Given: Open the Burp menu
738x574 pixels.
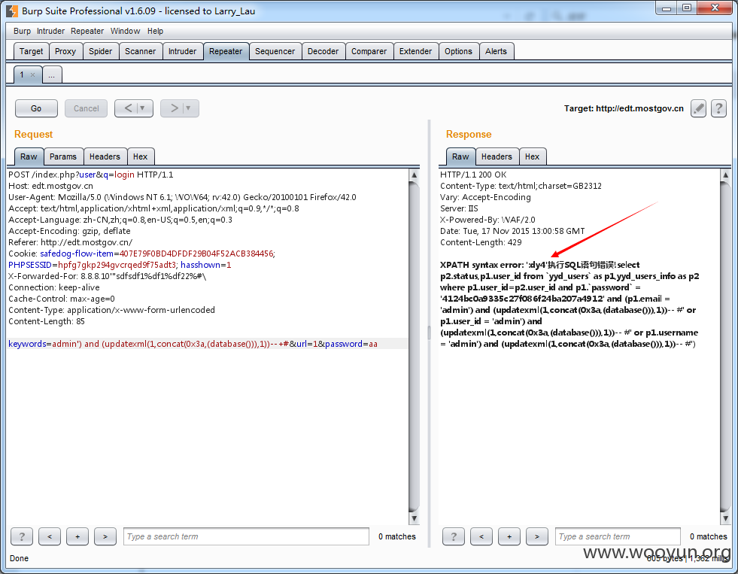Looking at the screenshot, I should 22,31.
